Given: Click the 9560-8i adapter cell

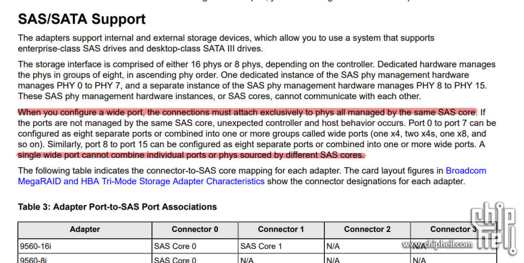Looking at the screenshot, I should 85,259.
